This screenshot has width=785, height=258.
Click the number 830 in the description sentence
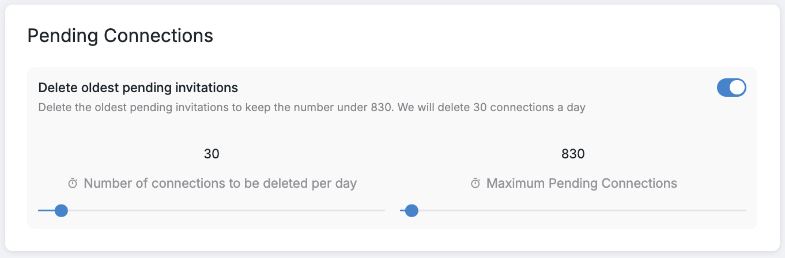[381, 108]
